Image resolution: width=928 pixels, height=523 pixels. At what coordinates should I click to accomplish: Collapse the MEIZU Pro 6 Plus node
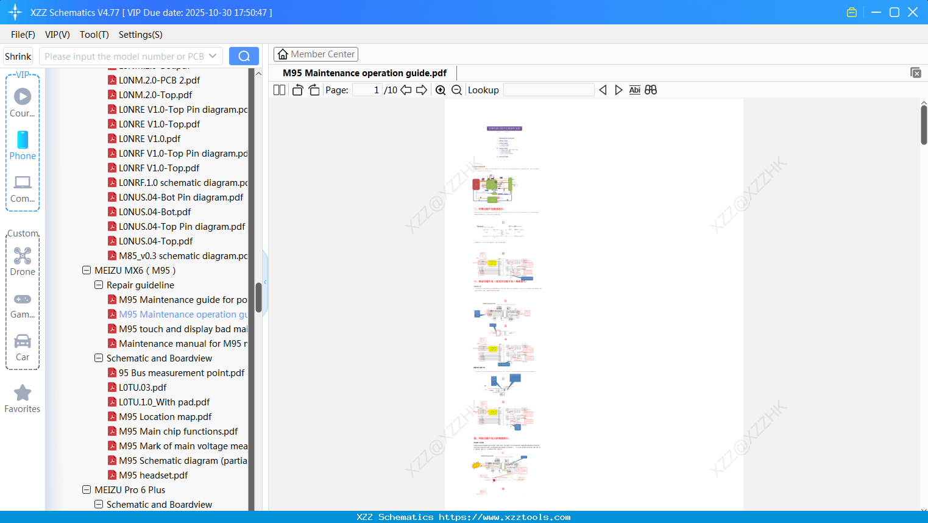[x=87, y=489]
